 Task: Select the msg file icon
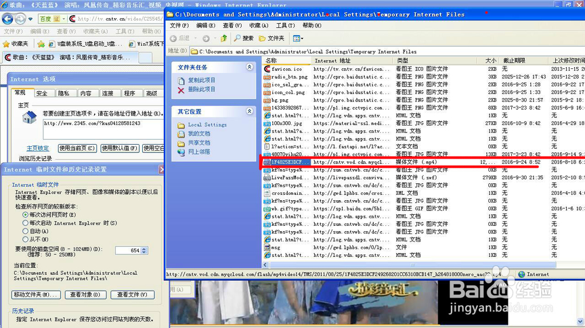(x=267, y=247)
